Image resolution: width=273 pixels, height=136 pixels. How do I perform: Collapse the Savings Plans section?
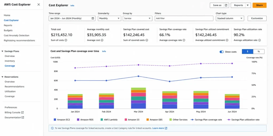point(2,51)
